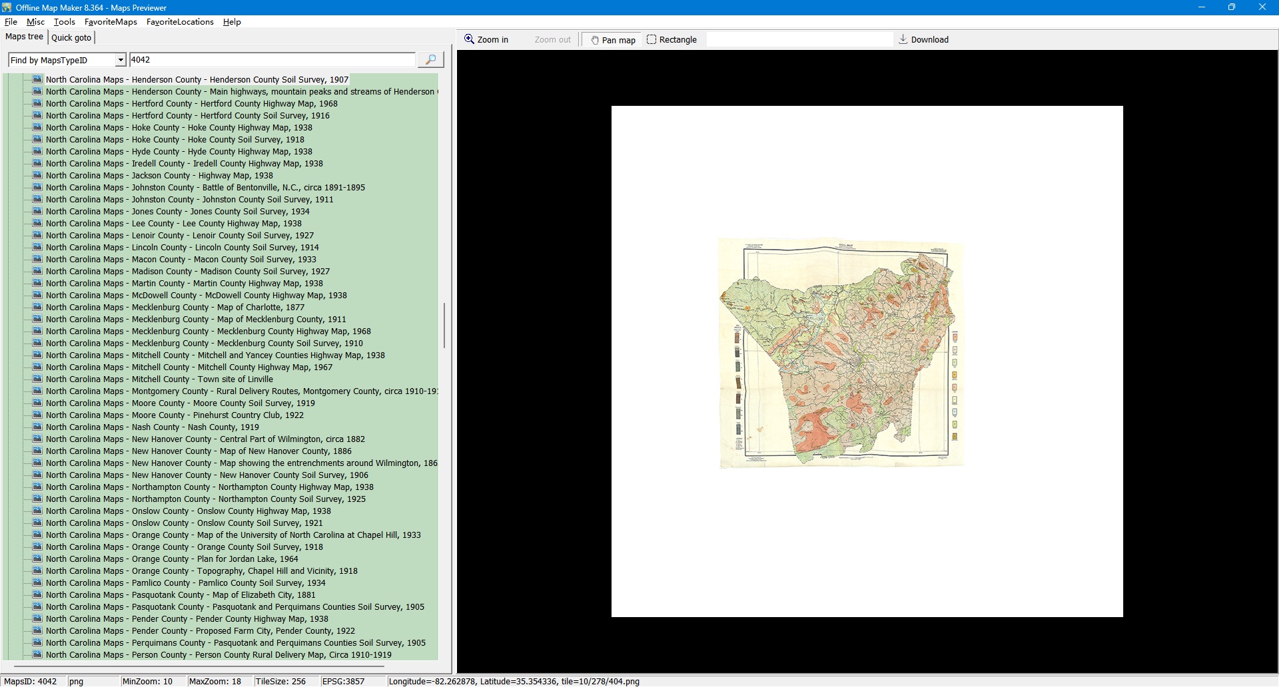Open the FavoriteMaps menu

(111, 22)
